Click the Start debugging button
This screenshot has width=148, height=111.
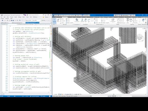pyautogui.click(x=43, y=20)
